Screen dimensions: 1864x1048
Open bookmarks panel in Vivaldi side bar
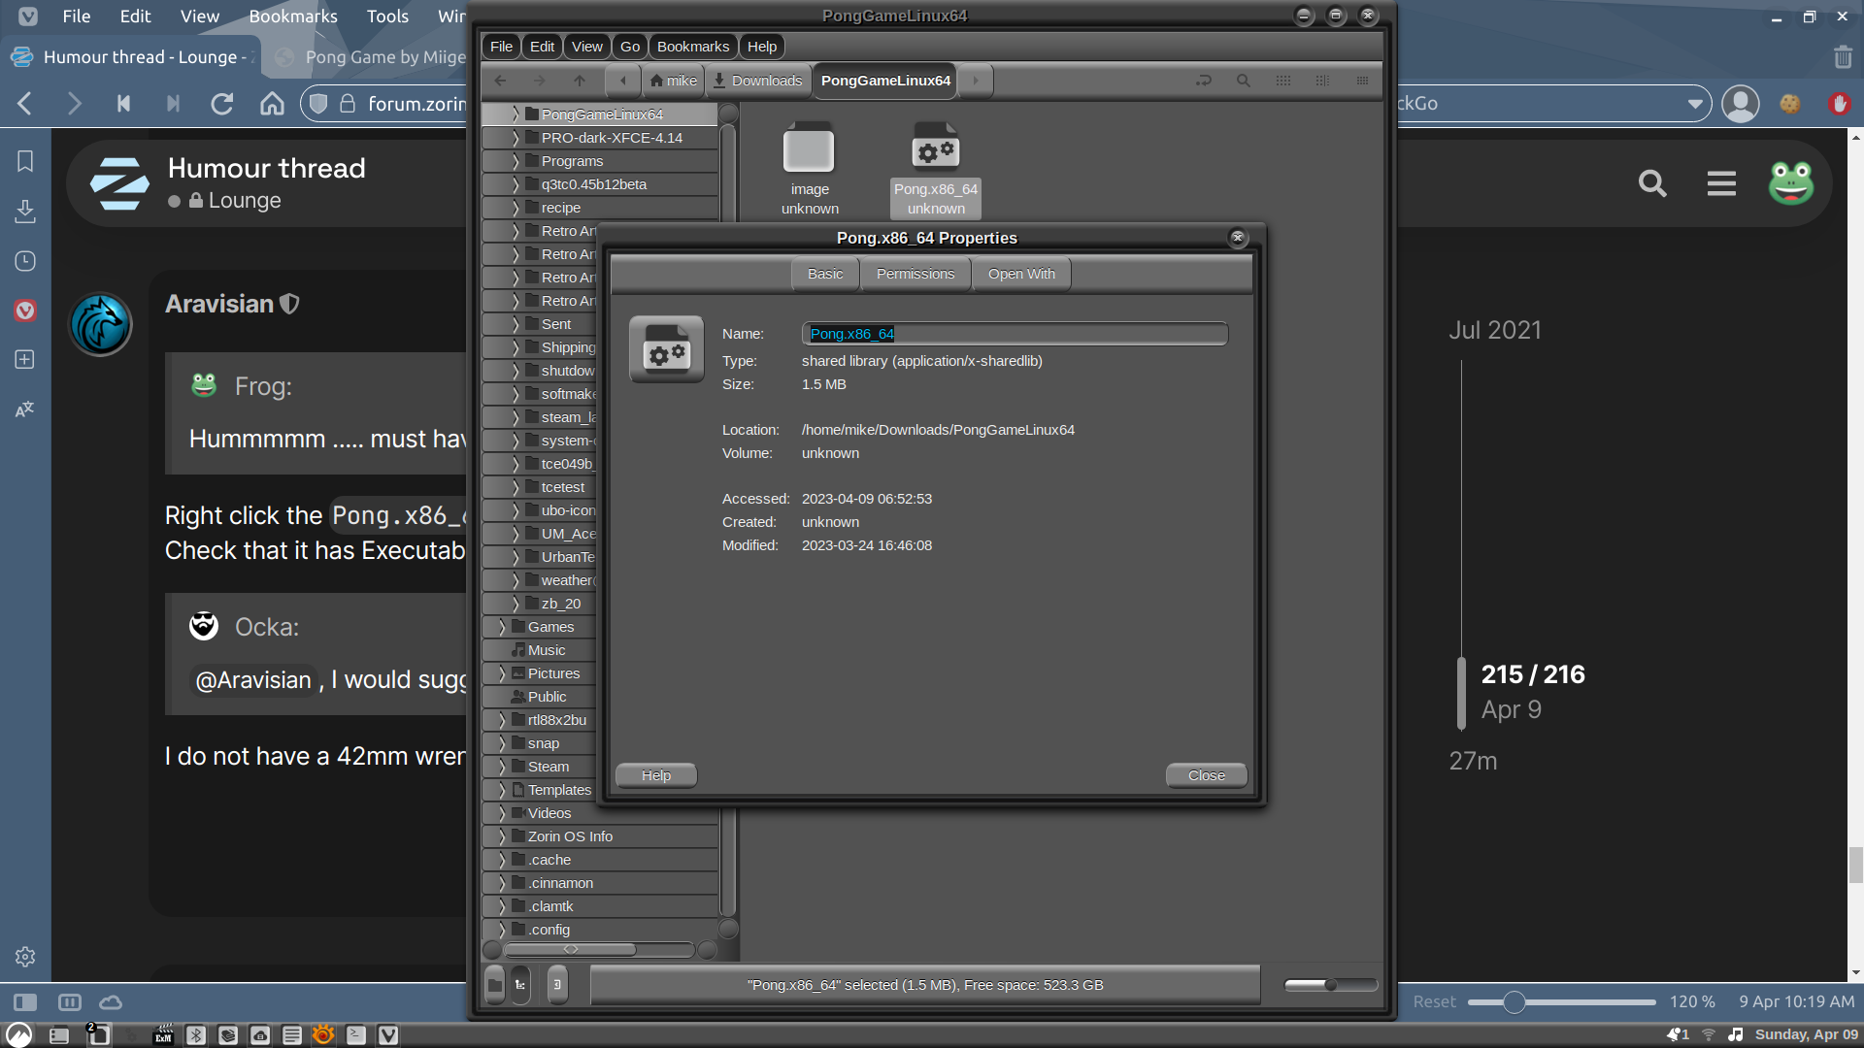[x=25, y=161]
